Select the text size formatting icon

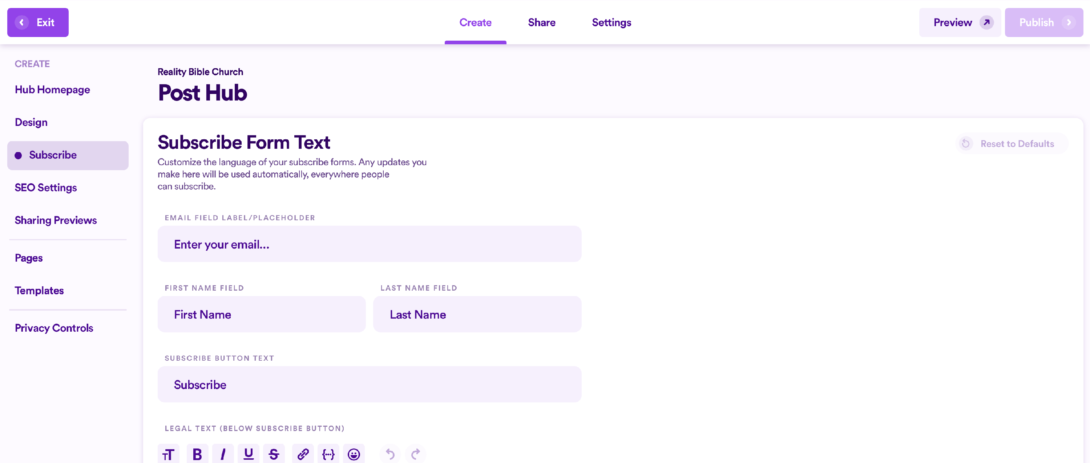pyautogui.click(x=169, y=454)
